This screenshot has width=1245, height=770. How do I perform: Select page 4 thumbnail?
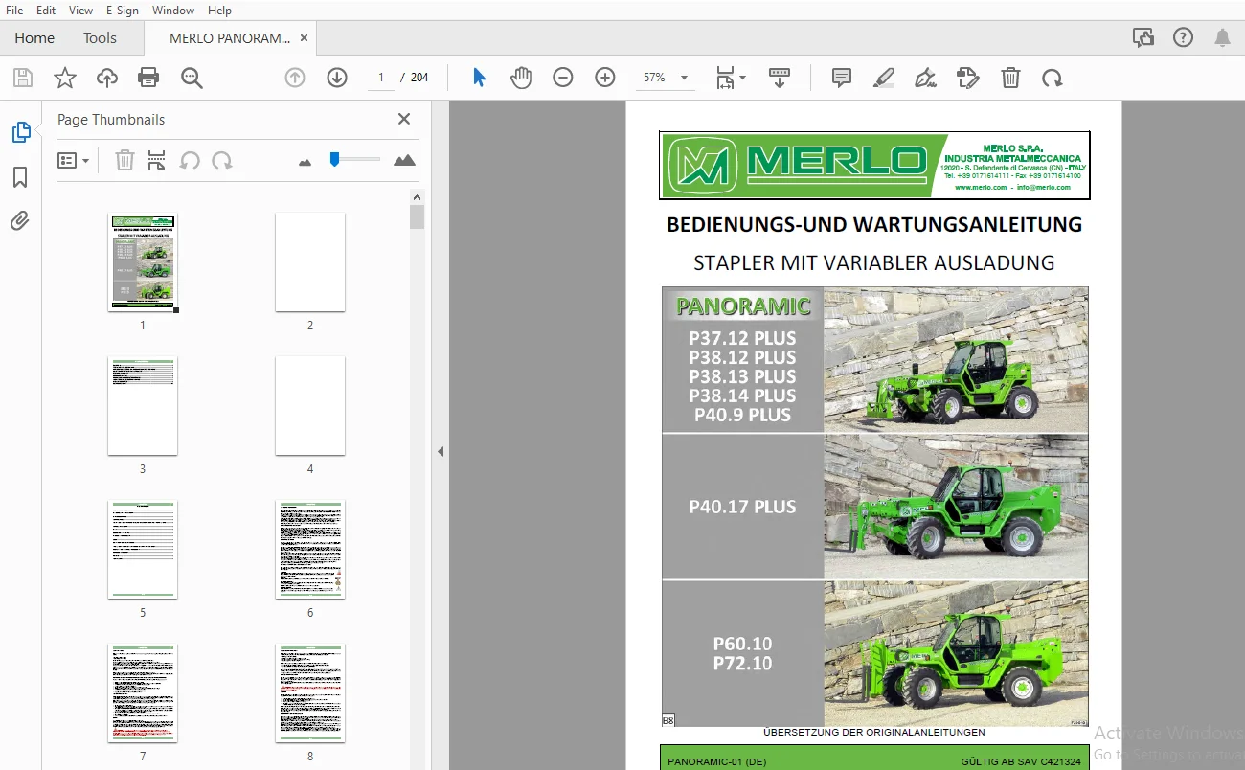[x=310, y=406]
